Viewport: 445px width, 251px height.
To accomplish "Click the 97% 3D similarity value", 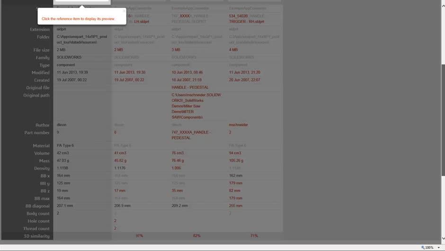I will click(139, 236).
